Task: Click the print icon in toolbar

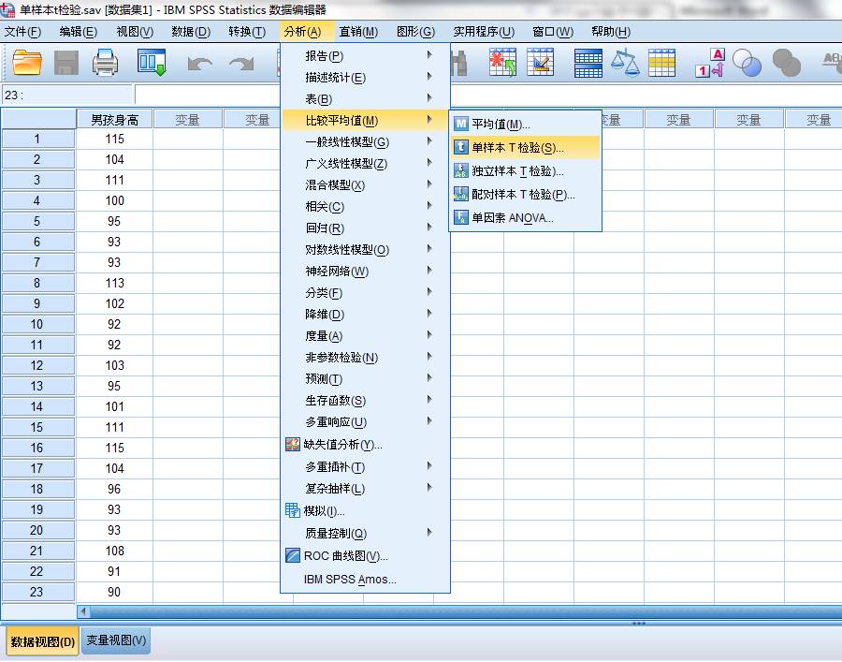Action: tap(105, 63)
